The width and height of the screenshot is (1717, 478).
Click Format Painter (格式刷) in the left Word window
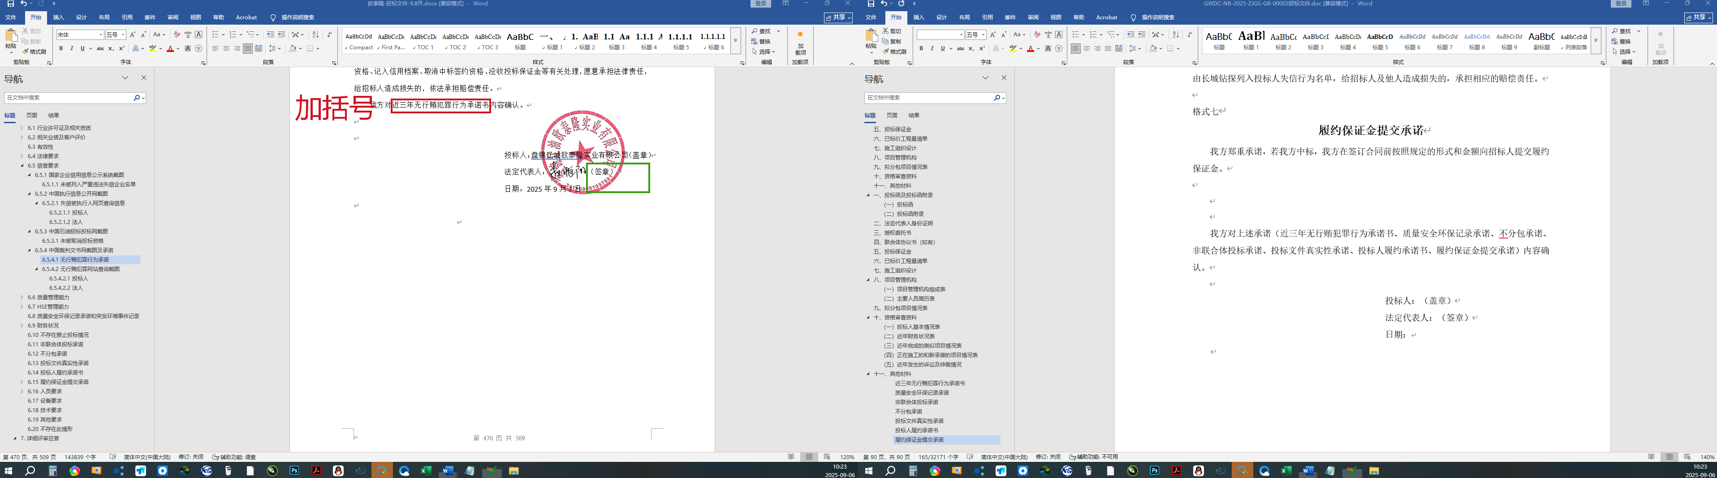(34, 52)
